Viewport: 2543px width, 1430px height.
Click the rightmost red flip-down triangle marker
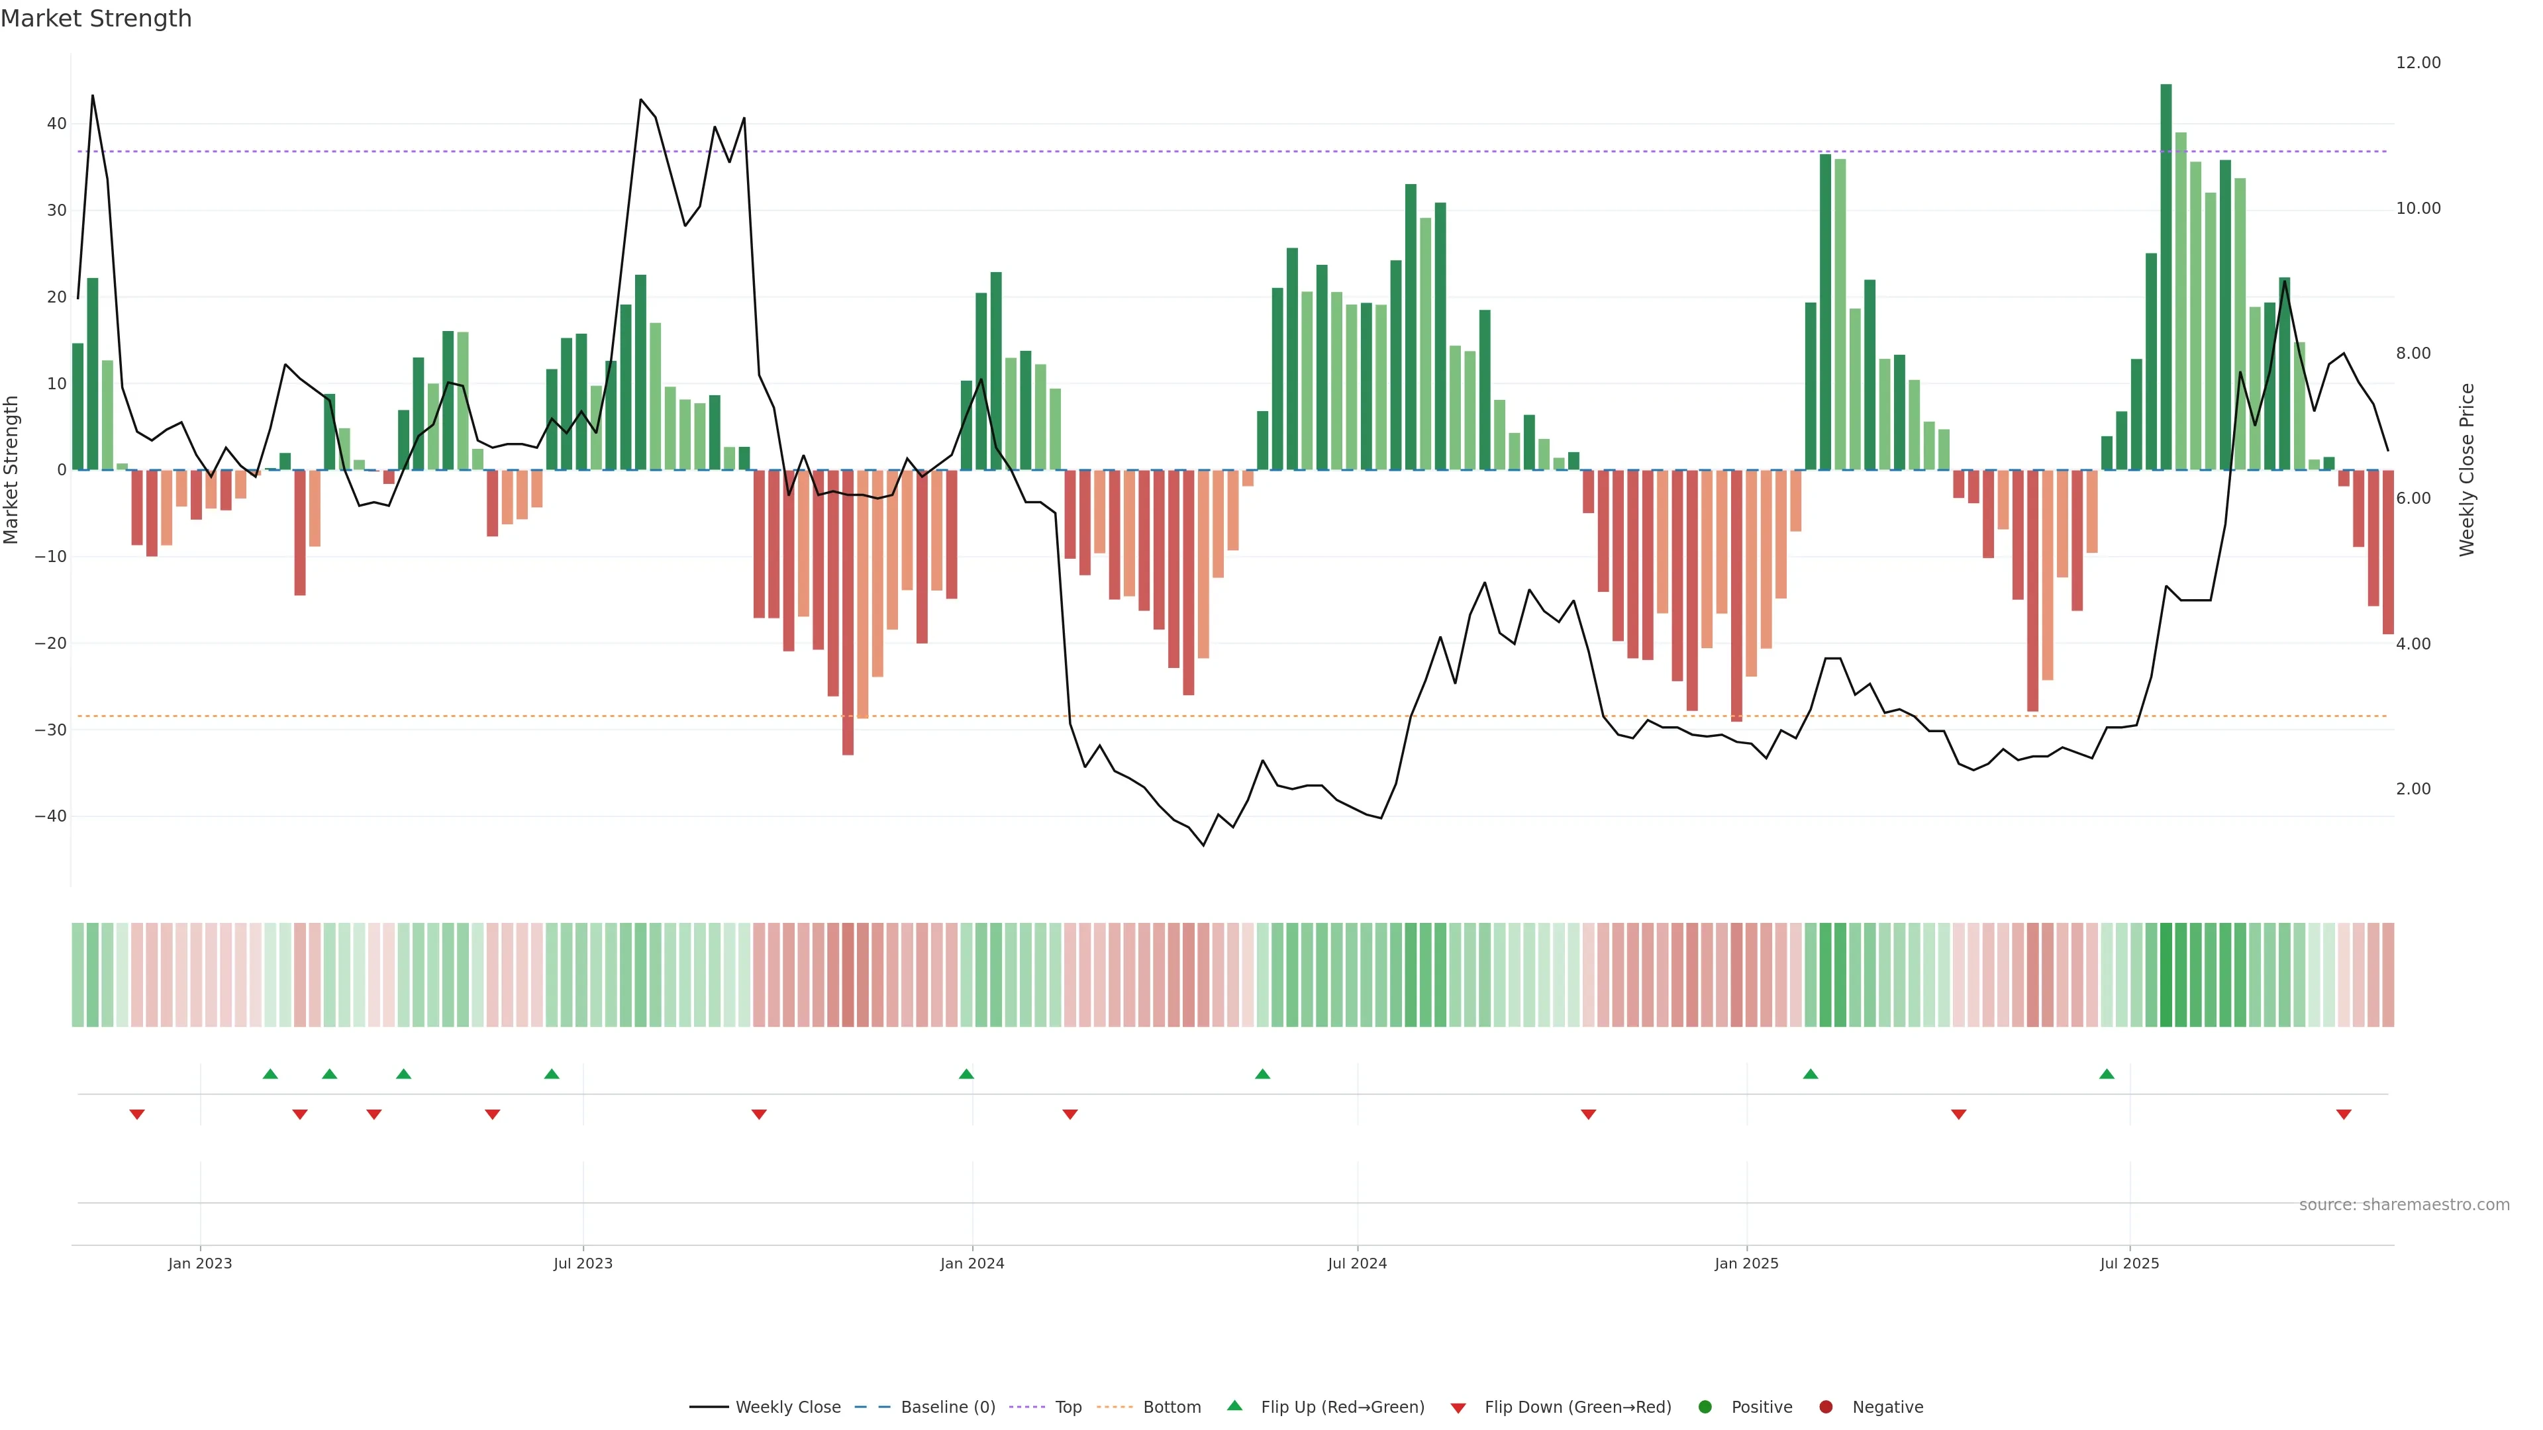point(2344,1114)
